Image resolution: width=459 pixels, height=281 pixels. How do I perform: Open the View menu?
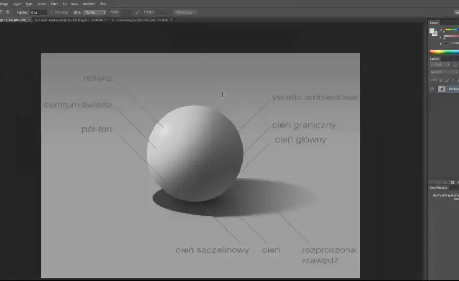[75, 4]
